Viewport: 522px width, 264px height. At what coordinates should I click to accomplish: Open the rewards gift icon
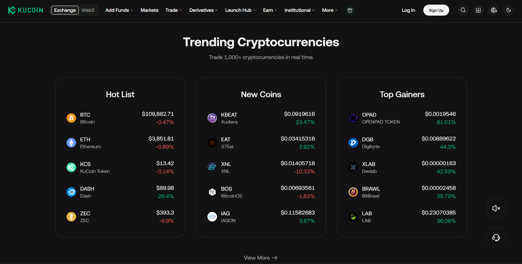[x=350, y=10]
